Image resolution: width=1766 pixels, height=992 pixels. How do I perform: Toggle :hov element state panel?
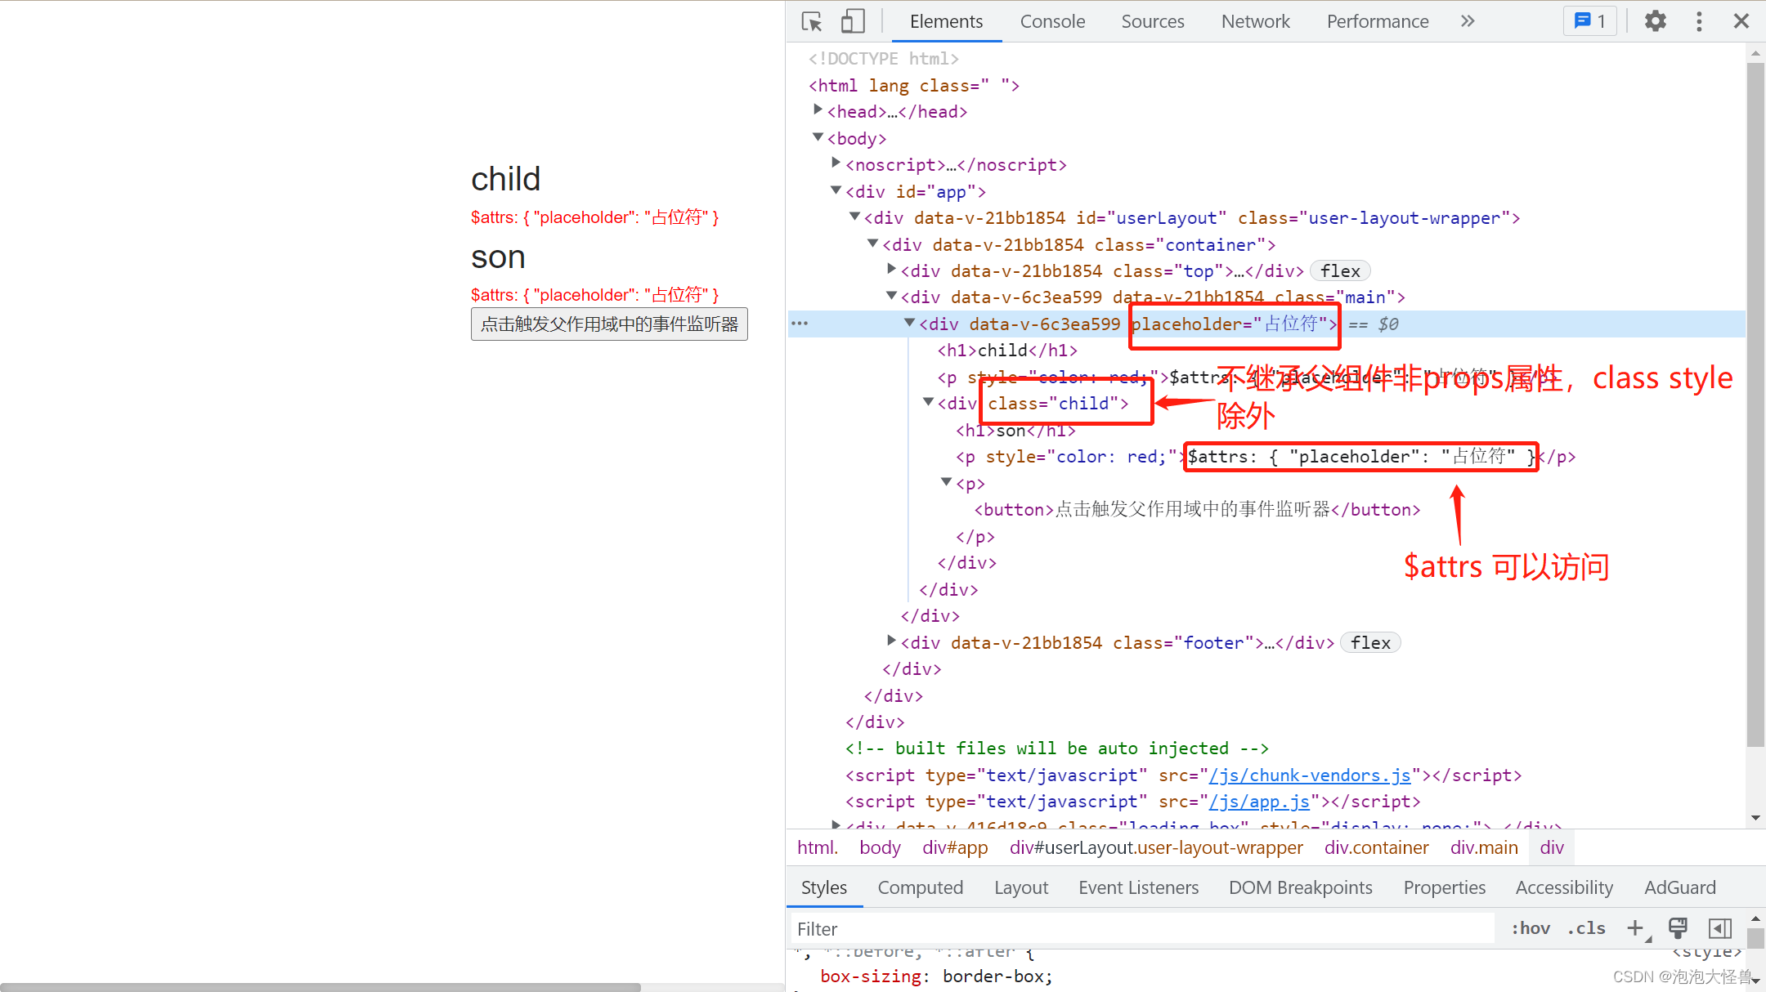click(x=1531, y=928)
